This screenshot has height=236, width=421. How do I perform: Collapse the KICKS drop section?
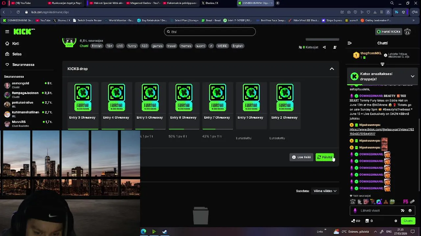click(x=332, y=69)
